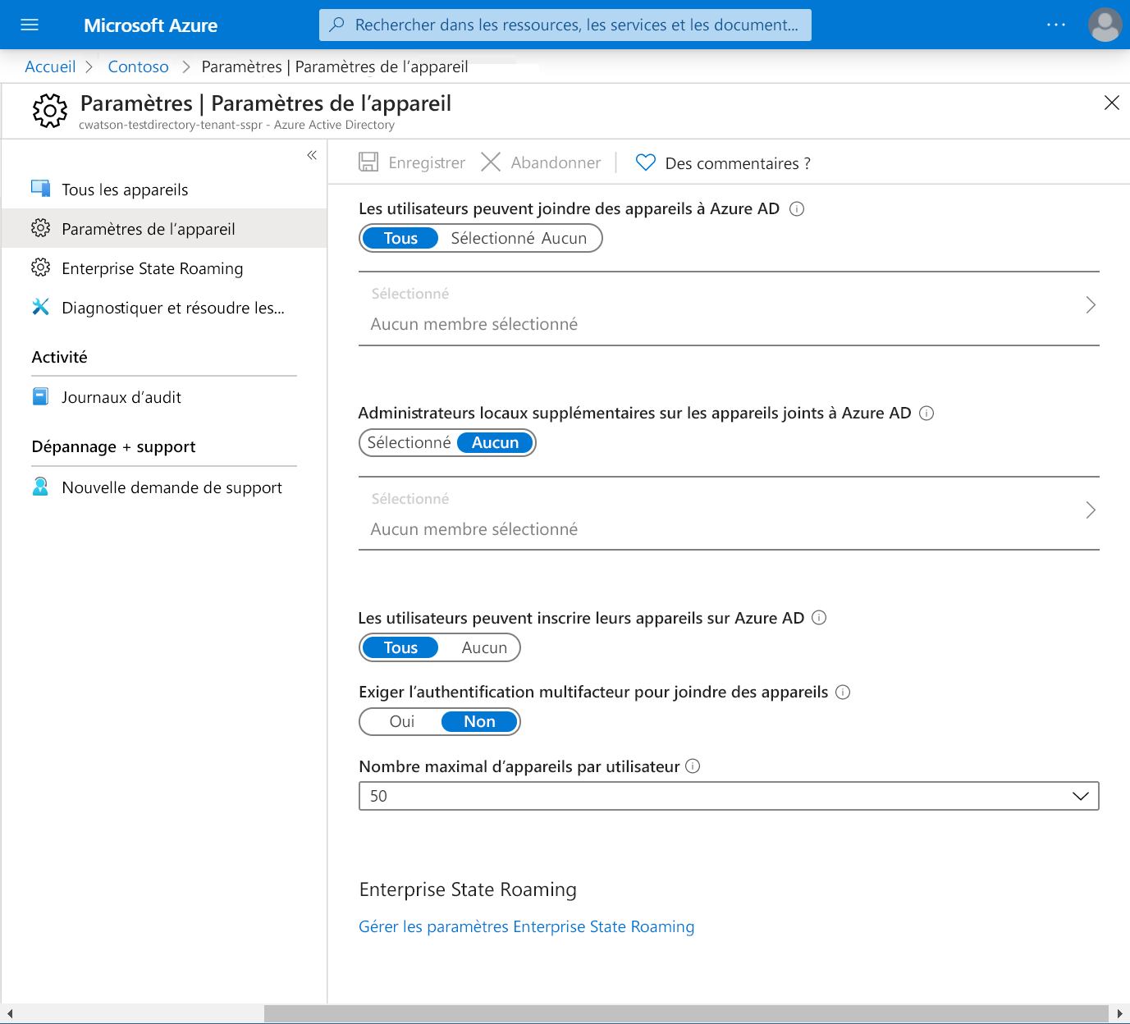Click the Abandonner button label
The height and width of the screenshot is (1024, 1130).
point(556,162)
